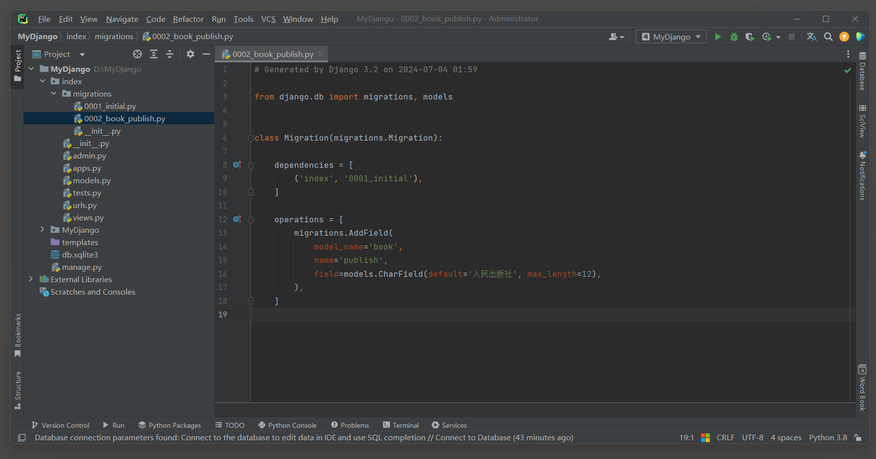
Task: Open editor tab options three-dots menu
Action: coord(848,54)
